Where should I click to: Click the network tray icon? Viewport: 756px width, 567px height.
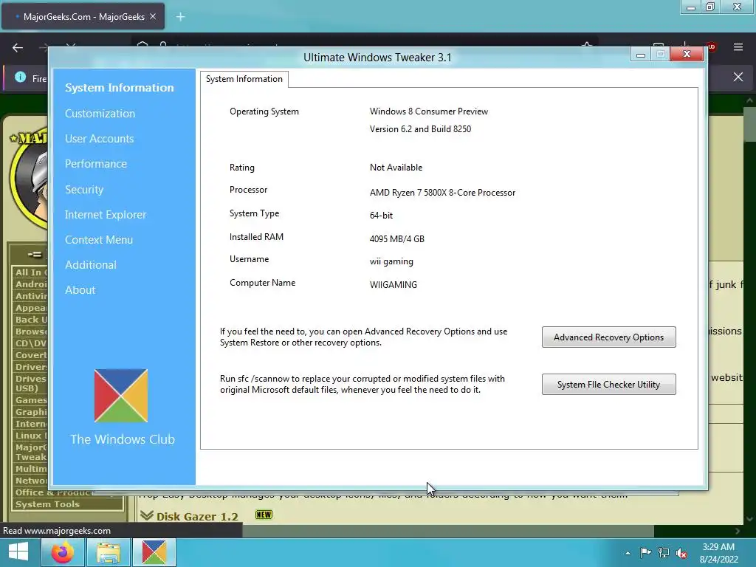[664, 553]
